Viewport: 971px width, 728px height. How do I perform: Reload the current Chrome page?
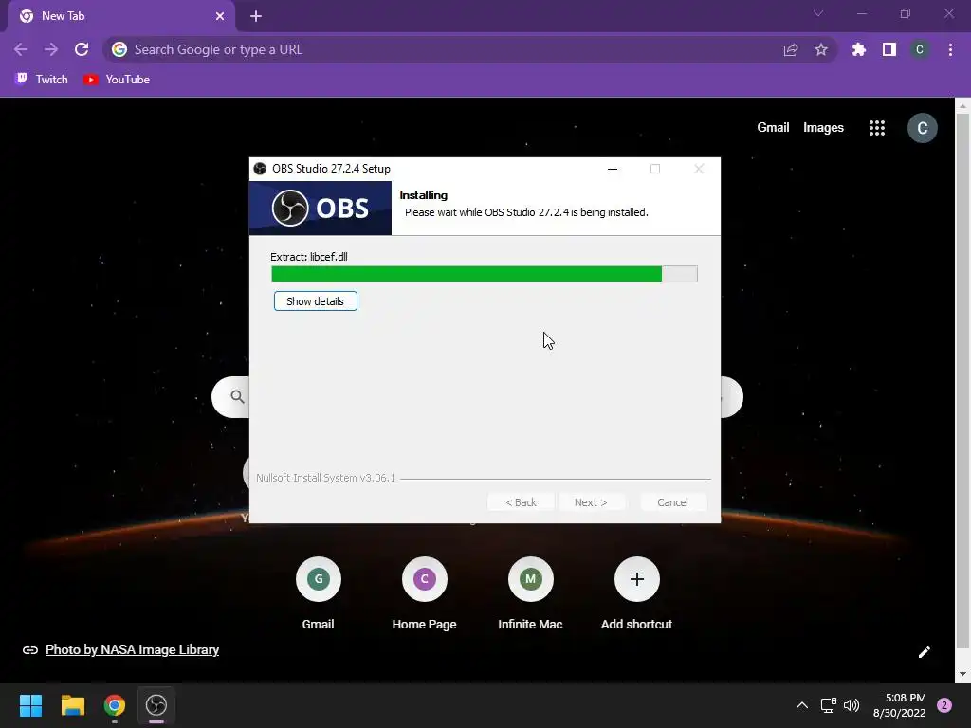[82, 49]
